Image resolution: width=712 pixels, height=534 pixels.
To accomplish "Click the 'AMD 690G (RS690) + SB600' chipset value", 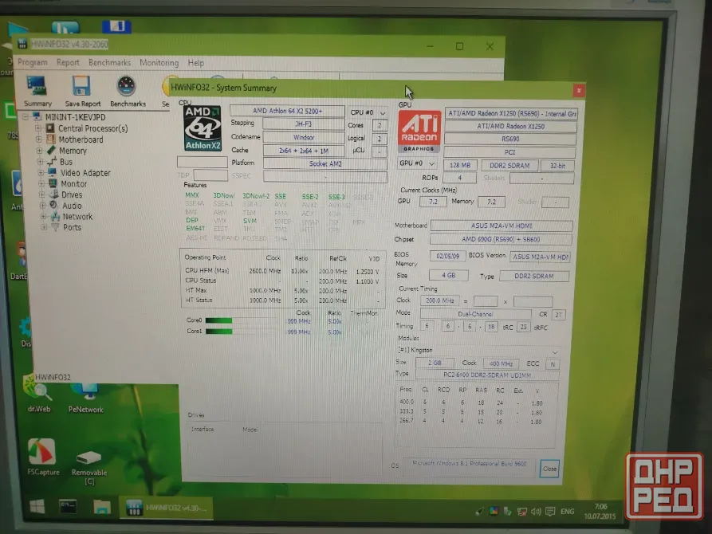I will coord(501,239).
